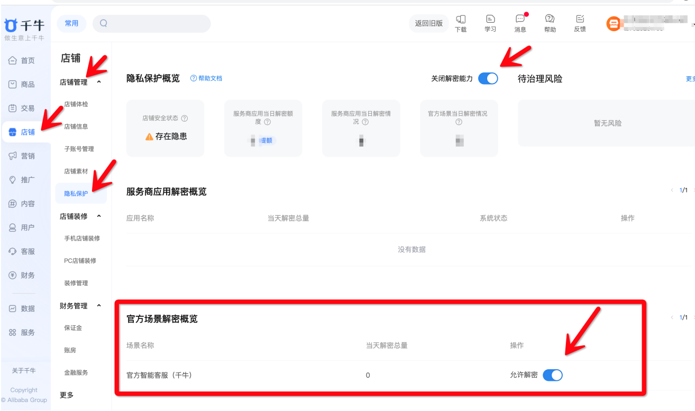Click the 系统状态 column header

point(493,218)
